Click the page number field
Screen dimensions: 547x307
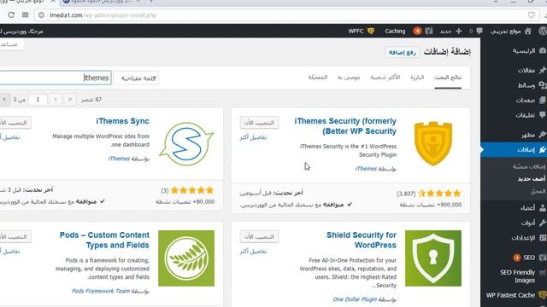[38, 100]
